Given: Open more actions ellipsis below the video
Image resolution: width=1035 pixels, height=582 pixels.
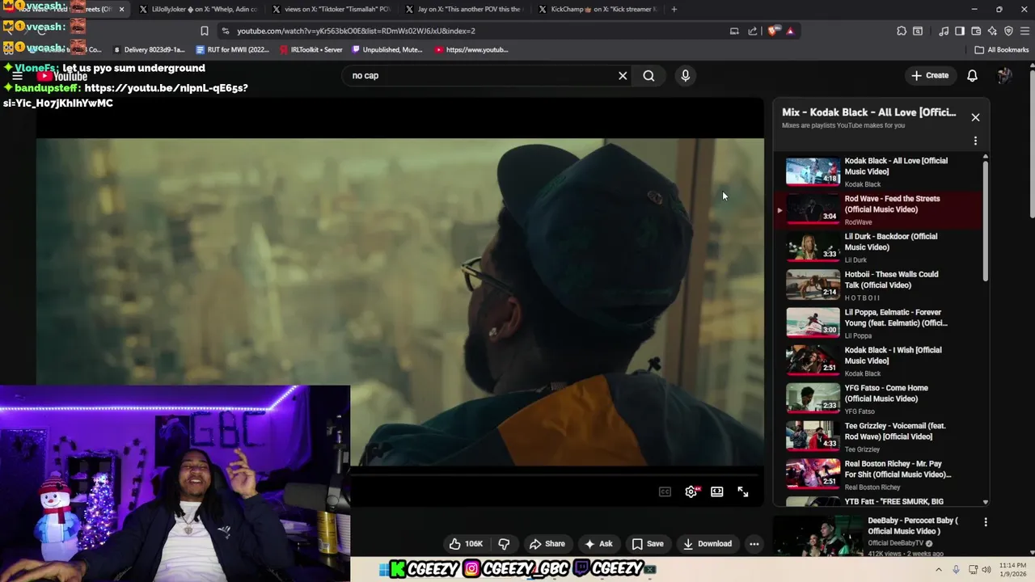Looking at the screenshot, I should tap(754, 544).
